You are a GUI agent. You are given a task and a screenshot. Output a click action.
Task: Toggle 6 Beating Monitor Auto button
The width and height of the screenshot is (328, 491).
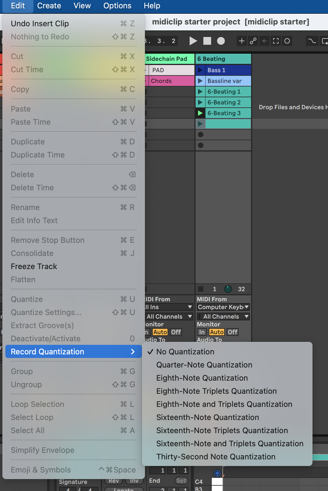point(216,332)
